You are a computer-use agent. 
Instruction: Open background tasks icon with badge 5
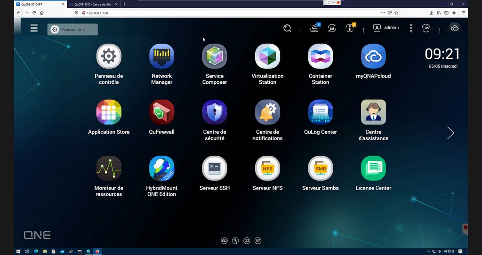point(314,28)
